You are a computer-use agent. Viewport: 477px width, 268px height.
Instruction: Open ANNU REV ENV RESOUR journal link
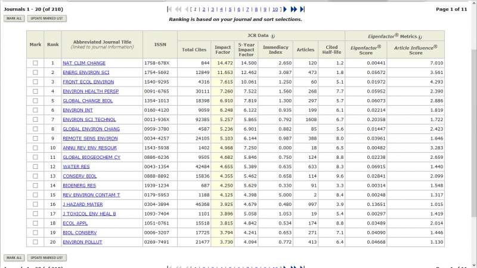point(90,148)
